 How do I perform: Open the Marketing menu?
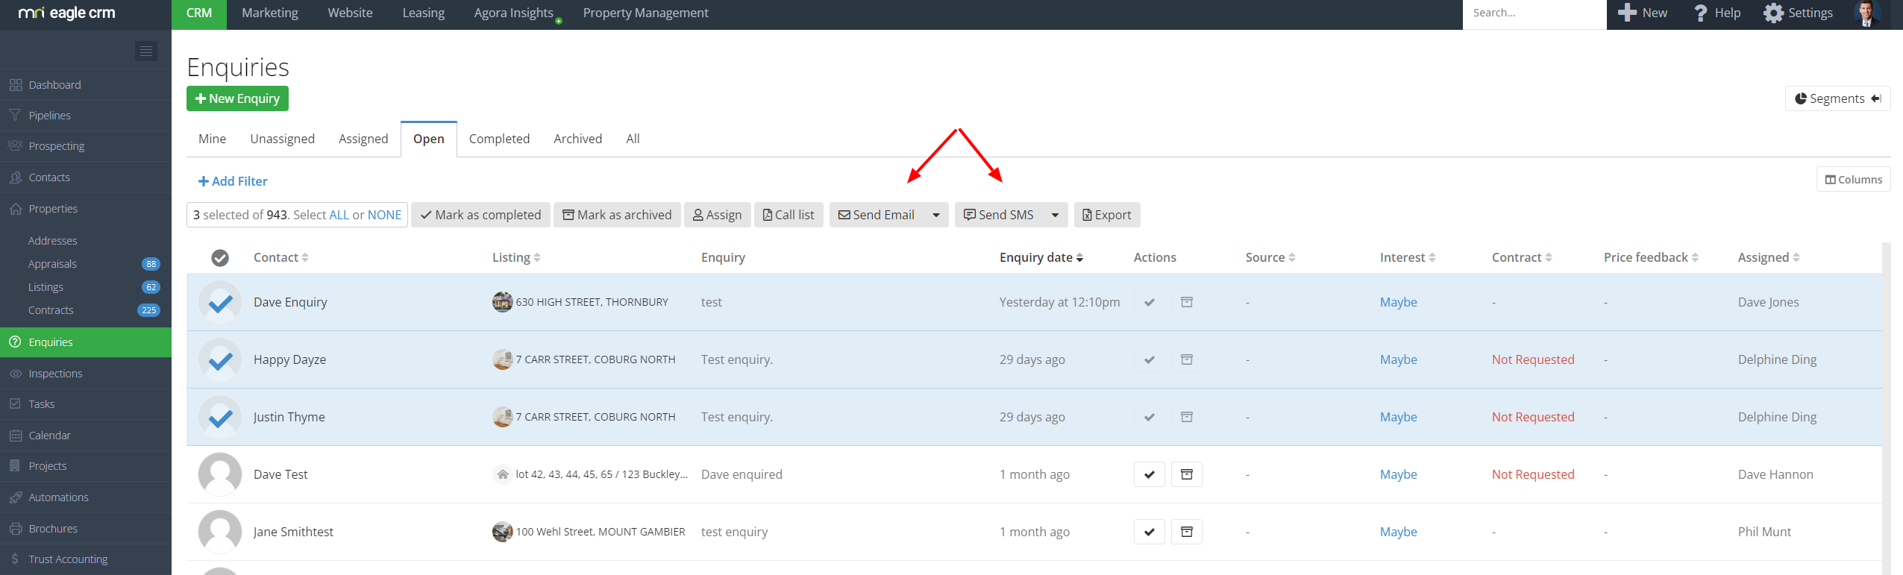[270, 13]
